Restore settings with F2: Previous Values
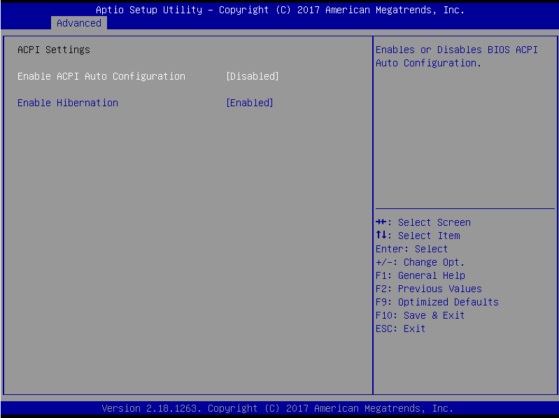The height and width of the screenshot is (418, 559). 428,289
